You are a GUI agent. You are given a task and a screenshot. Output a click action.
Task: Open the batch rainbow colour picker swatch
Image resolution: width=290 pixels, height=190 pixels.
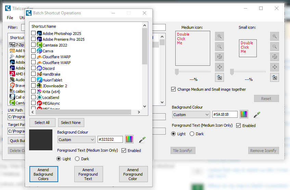coord(129,140)
